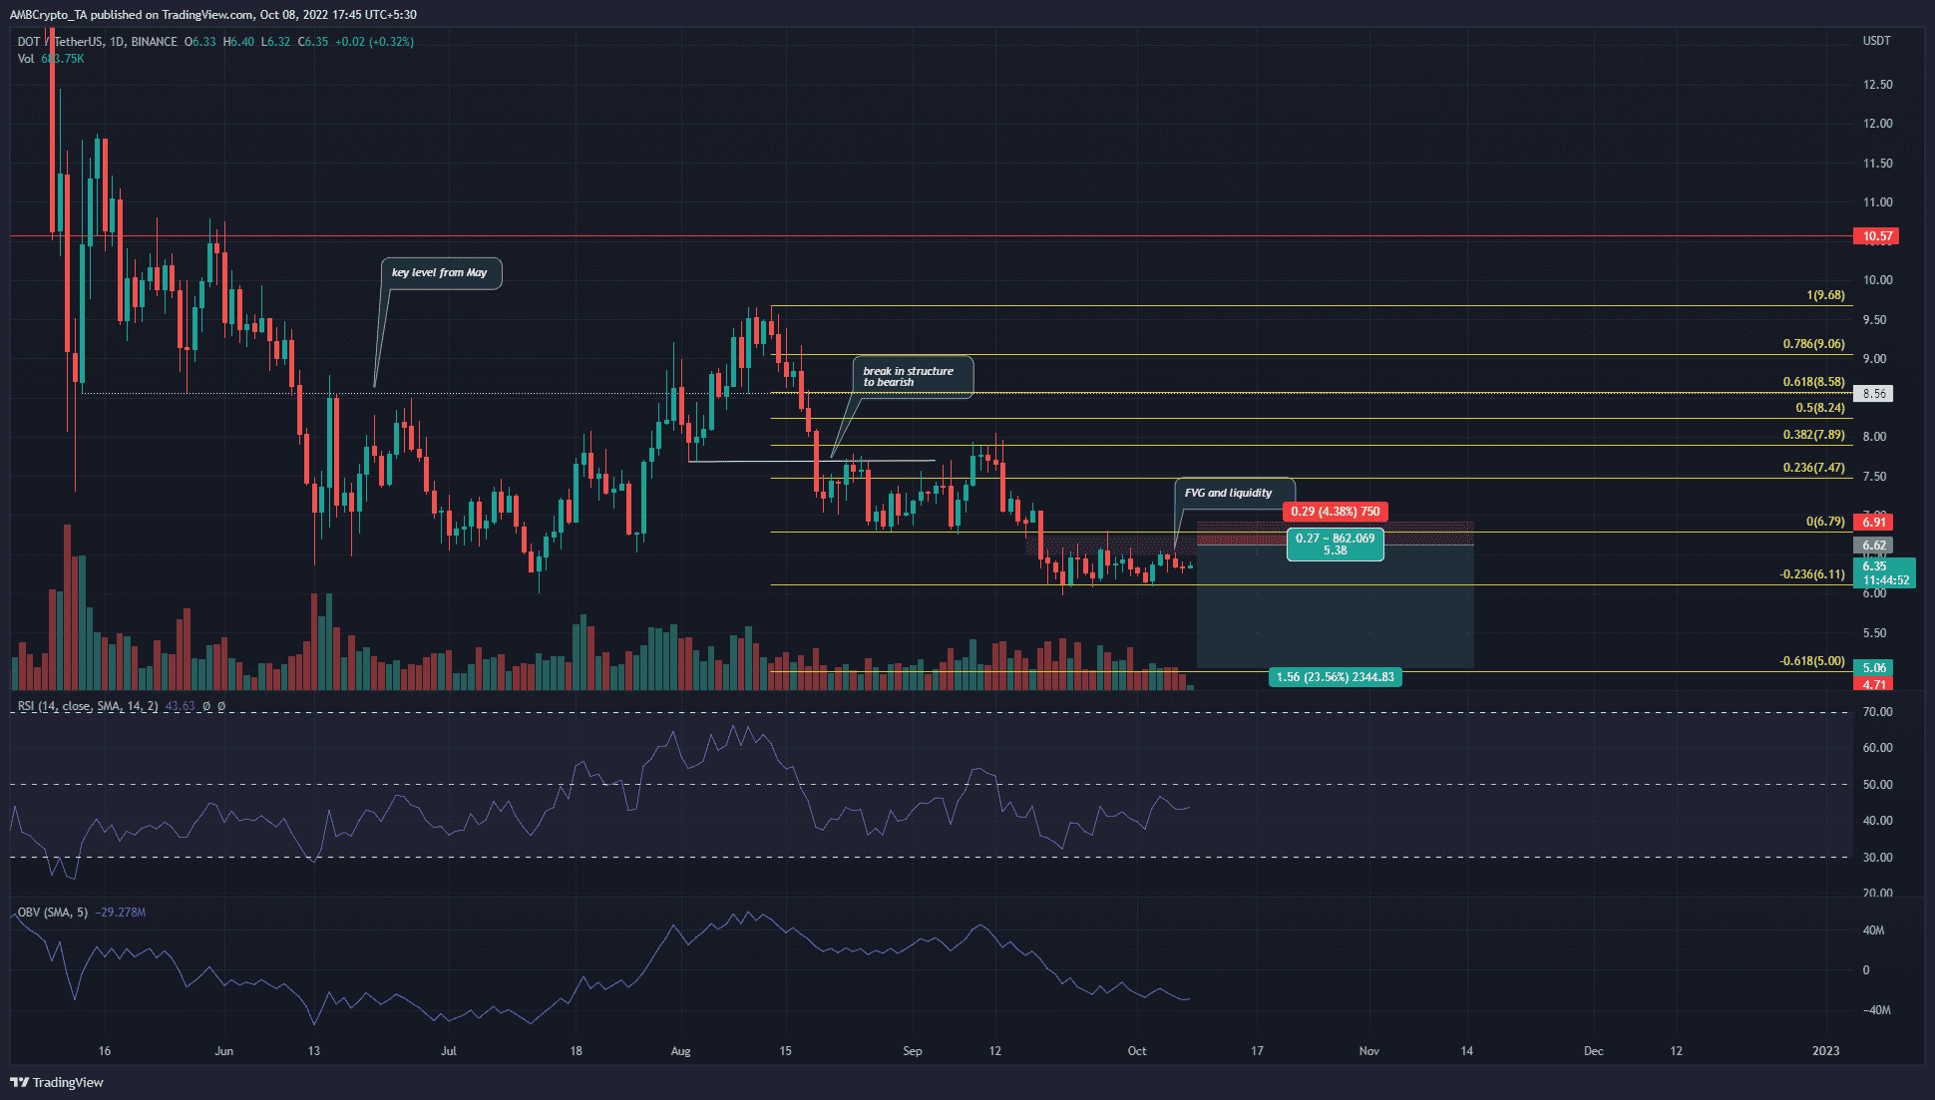Select the Fibonacci 0.786(9.06) level label
This screenshot has height=1100, width=1935.
point(1814,344)
